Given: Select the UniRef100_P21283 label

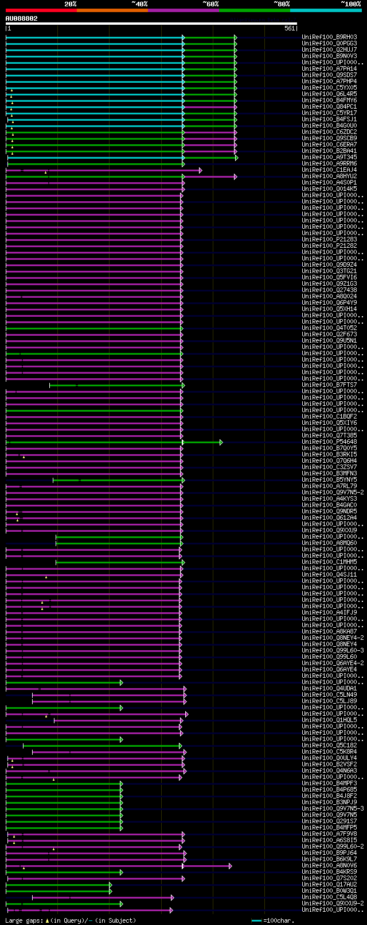Looking at the screenshot, I should click(330, 239).
